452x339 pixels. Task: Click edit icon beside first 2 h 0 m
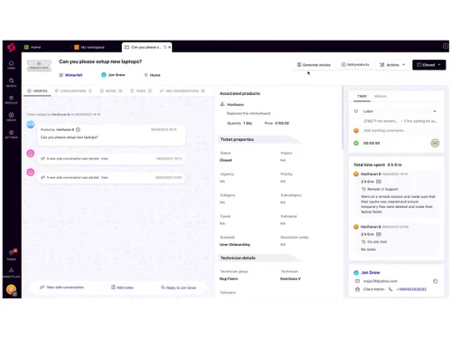point(379,182)
